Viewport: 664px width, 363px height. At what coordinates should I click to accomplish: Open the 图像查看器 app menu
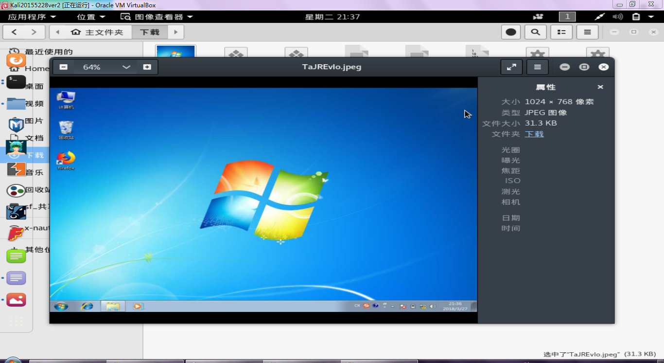pyautogui.click(x=157, y=17)
